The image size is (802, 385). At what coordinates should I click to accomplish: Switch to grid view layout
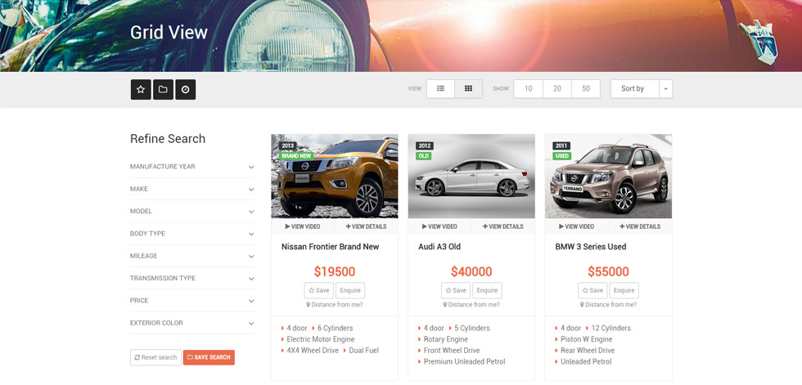(468, 89)
